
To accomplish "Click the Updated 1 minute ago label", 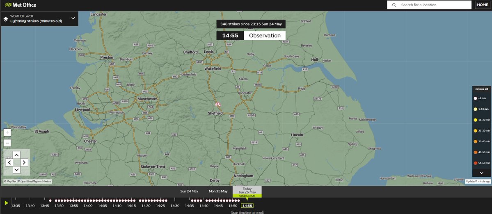I will pyautogui.click(x=478, y=182).
